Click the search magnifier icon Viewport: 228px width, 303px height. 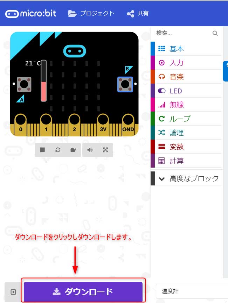click(215, 33)
